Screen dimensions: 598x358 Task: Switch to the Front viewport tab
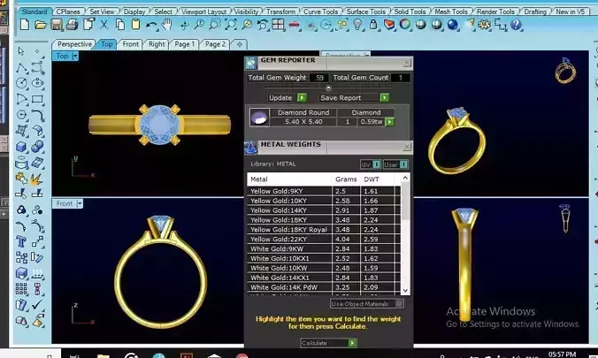[x=130, y=44]
